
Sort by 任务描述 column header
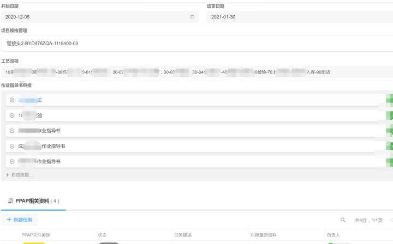point(183,235)
